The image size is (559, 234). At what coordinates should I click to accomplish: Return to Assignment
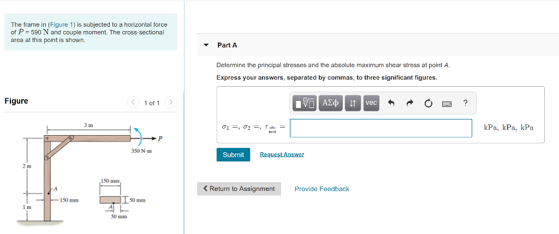tap(239, 189)
